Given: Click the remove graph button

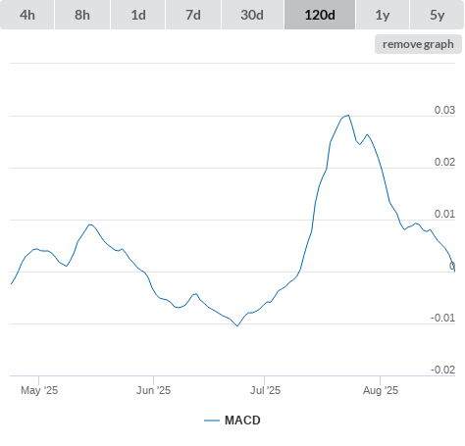Looking at the screenshot, I should coord(418,44).
